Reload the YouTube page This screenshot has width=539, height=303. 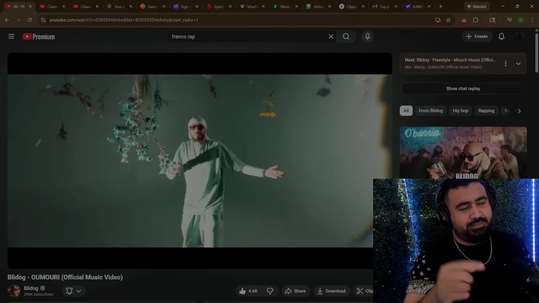(x=29, y=20)
